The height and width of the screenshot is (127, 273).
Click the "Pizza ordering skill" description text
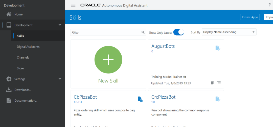click(104, 112)
